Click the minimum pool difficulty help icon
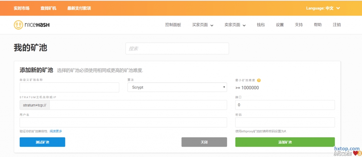This screenshot has height=157, width=362. tap(259, 80)
